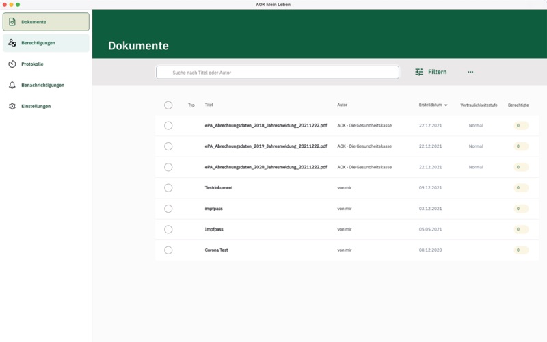Screen dimensions: 547x342
Task: Click Berechtigte badge for Impfpass dated 05.05.2021
Action: click(521, 229)
